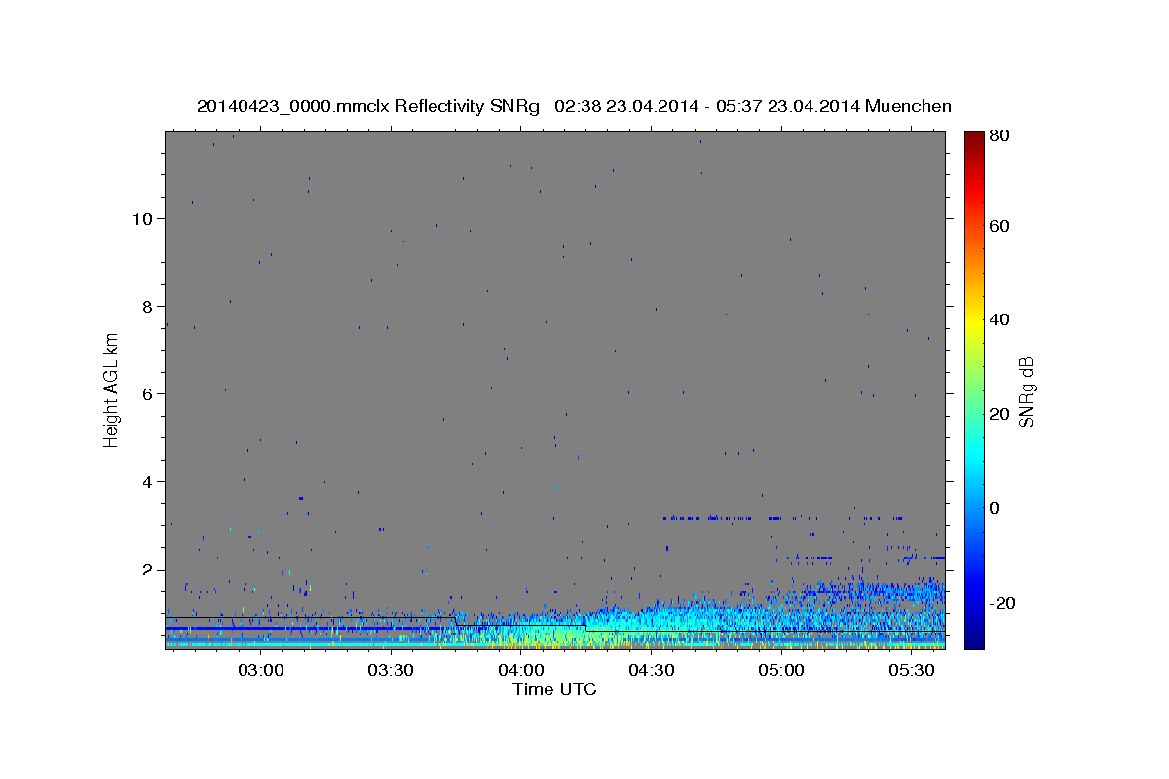Click the 05:00 time tick label
This screenshot has width=1169, height=779.
click(781, 671)
